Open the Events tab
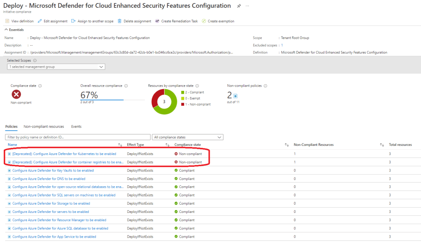The height and width of the screenshot is (245, 421). 76,127
